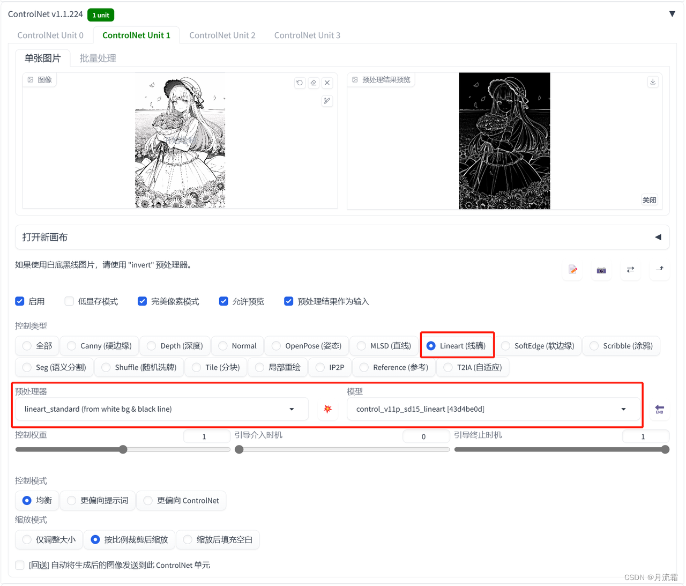Click the 引导终止时机 value field
The image size is (686, 586).
[646, 436]
